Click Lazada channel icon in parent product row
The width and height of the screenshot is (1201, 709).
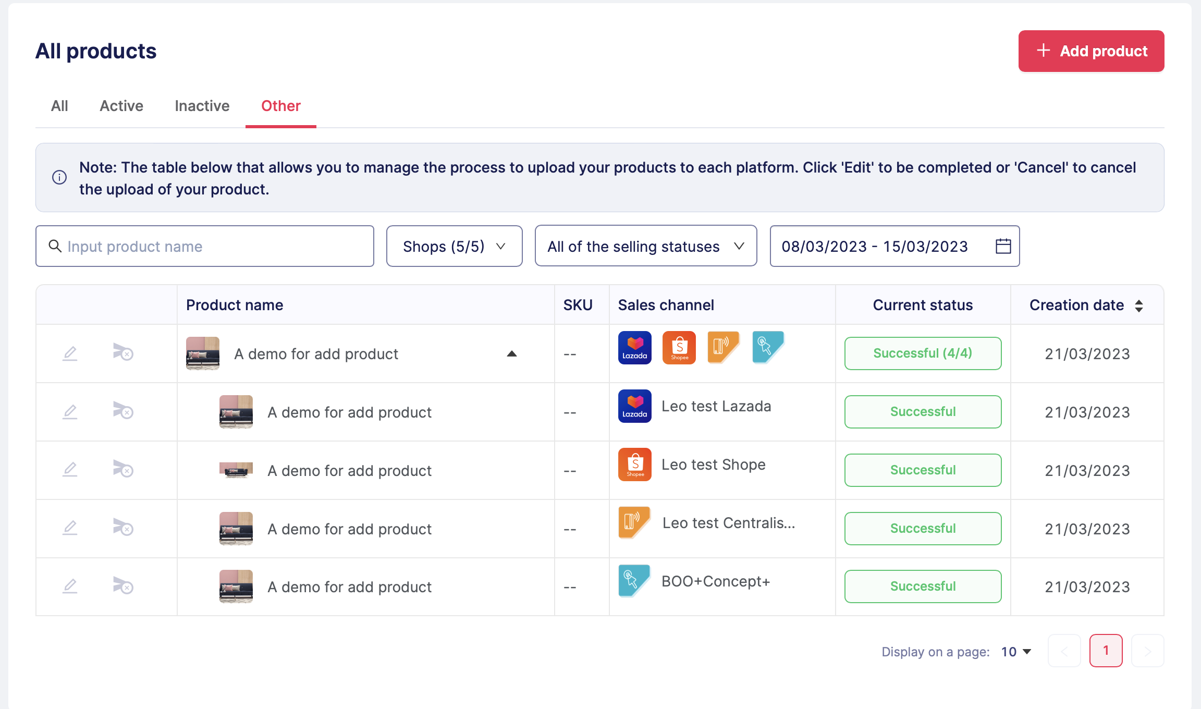(x=634, y=348)
